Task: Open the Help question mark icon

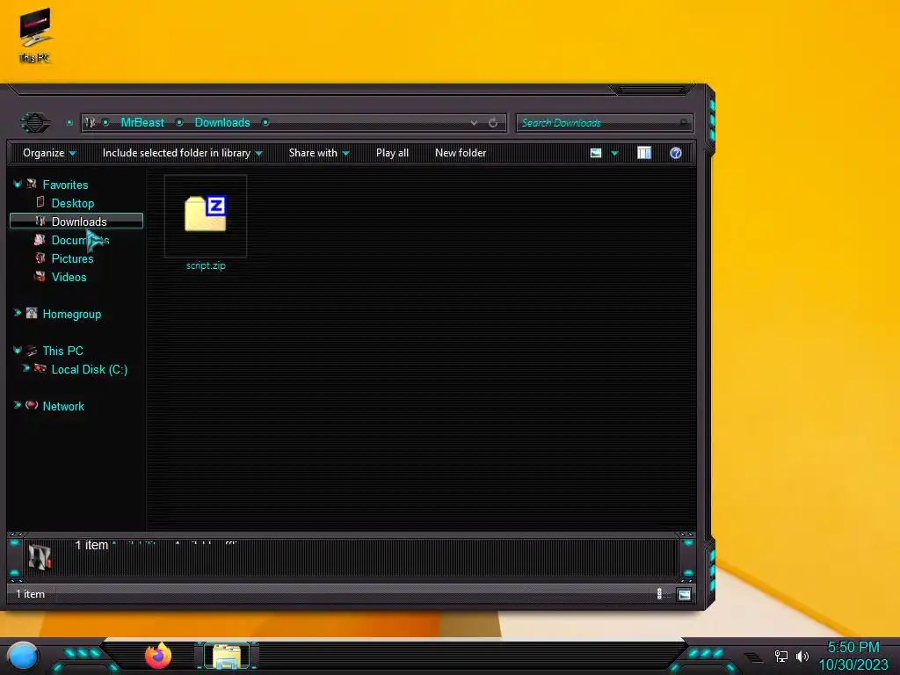Action: coord(676,153)
